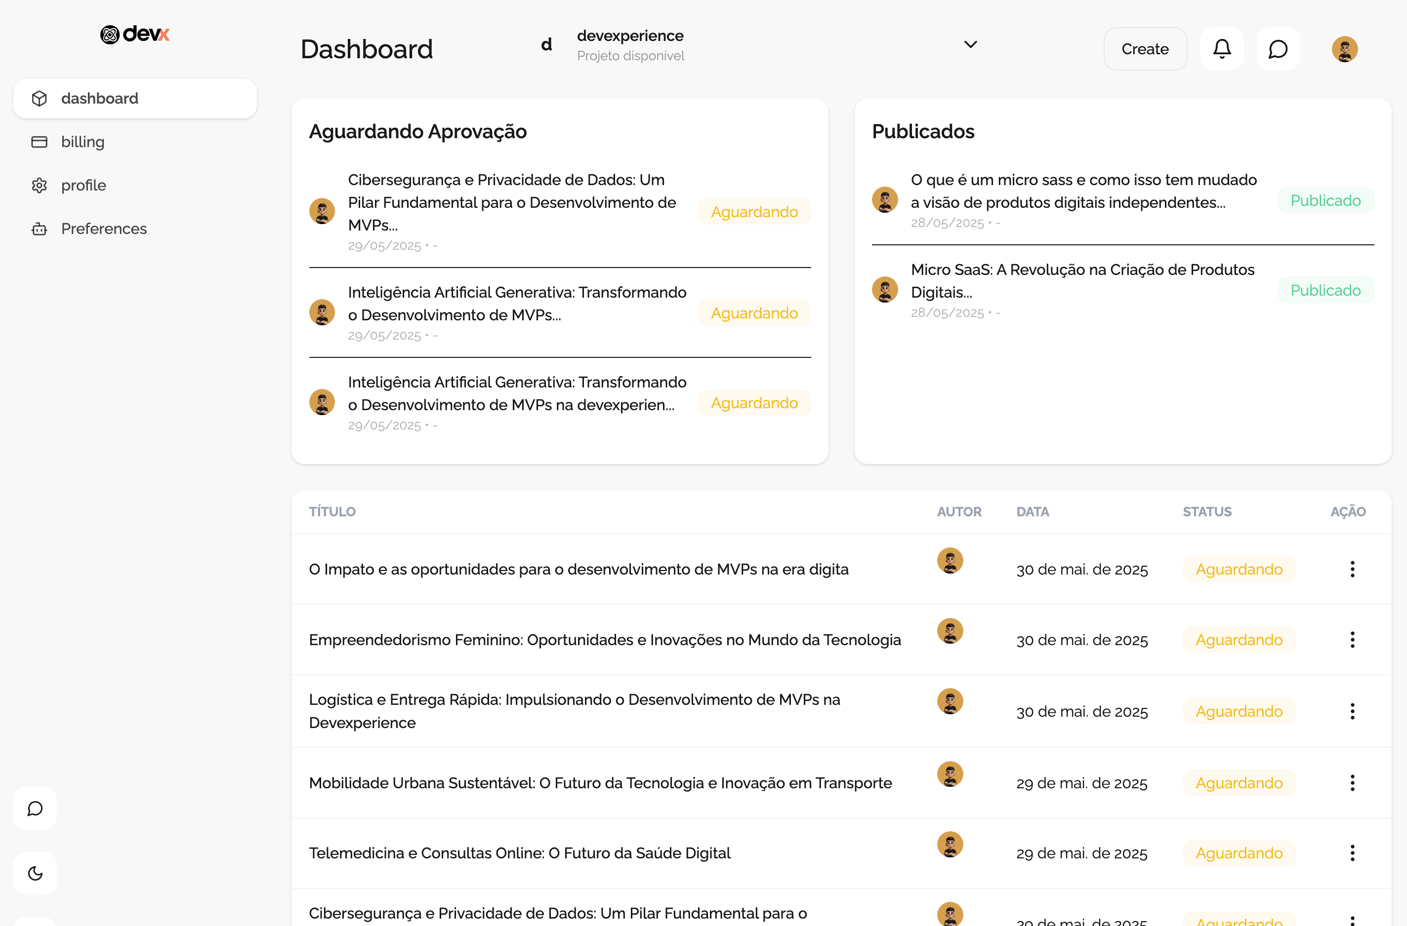1407x926 pixels.
Task: Click 'Telemedicina e Consultas Online' table title
Action: pyautogui.click(x=520, y=853)
